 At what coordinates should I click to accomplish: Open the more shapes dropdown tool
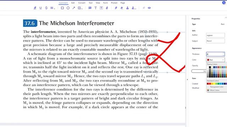[x=80, y=8]
